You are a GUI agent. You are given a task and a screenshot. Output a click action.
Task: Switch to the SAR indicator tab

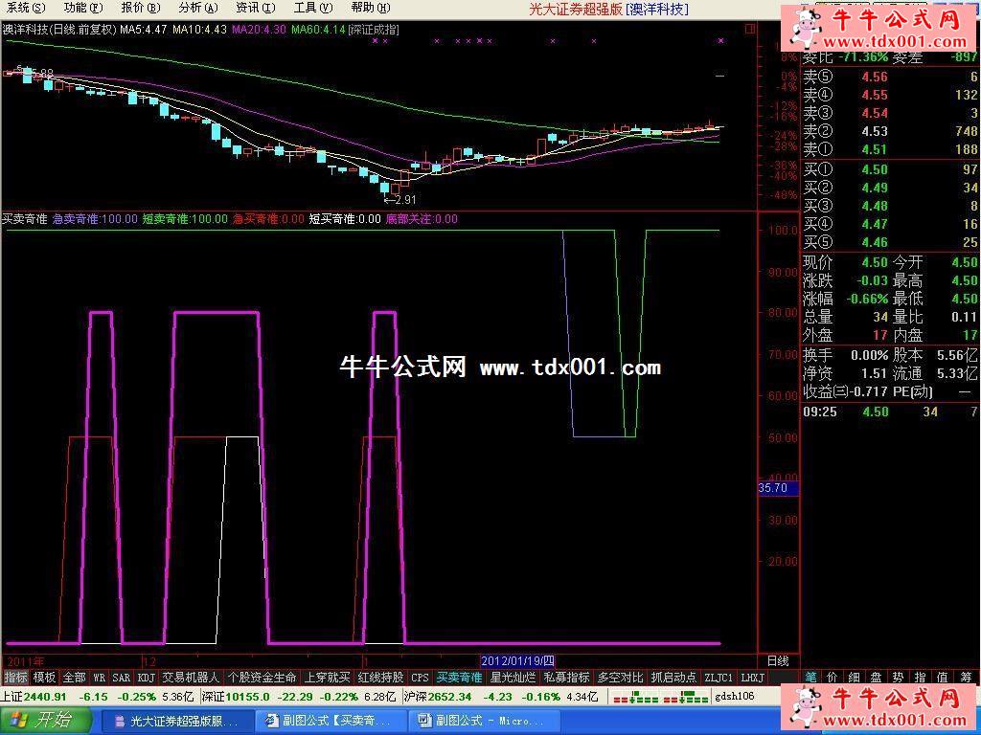pyautogui.click(x=122, y=678)
